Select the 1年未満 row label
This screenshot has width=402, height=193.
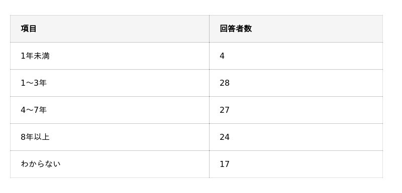35,56
